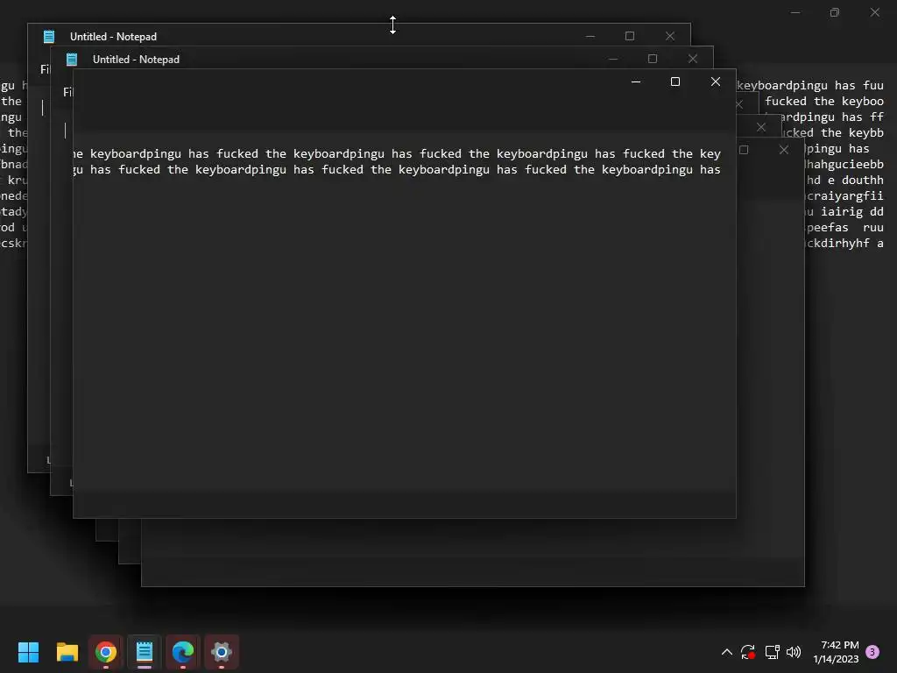Viewport: 897px width, 673px height.
Task: Close the frontmost untitled dark window
Action: tap(715, 81)
